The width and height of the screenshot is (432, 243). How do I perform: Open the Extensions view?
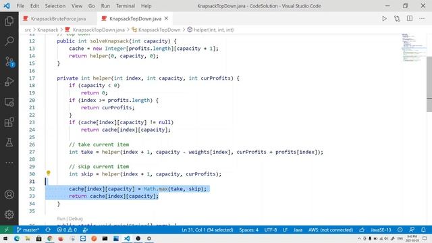coord(9,122)
